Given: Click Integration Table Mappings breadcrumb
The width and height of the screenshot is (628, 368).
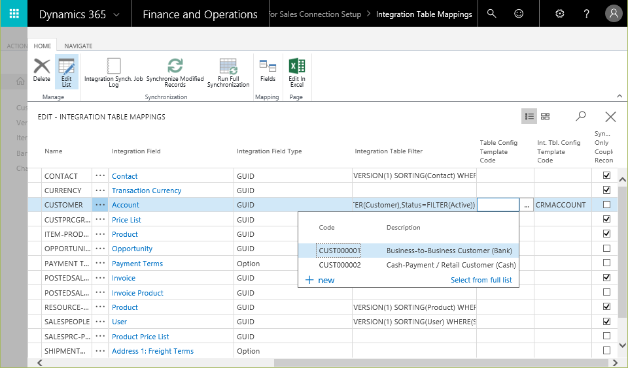Looking at the screenshot, I should click(x=424, y=14).
